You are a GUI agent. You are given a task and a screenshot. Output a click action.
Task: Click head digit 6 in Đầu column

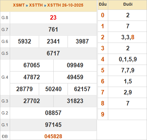pos(103,81)
